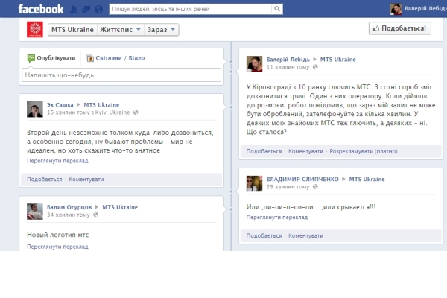This screenshot has width=447, height=298.
Task: Click Переглянути переклад under СЛИПЧЕНКО post
Action: tap(277, 218)
